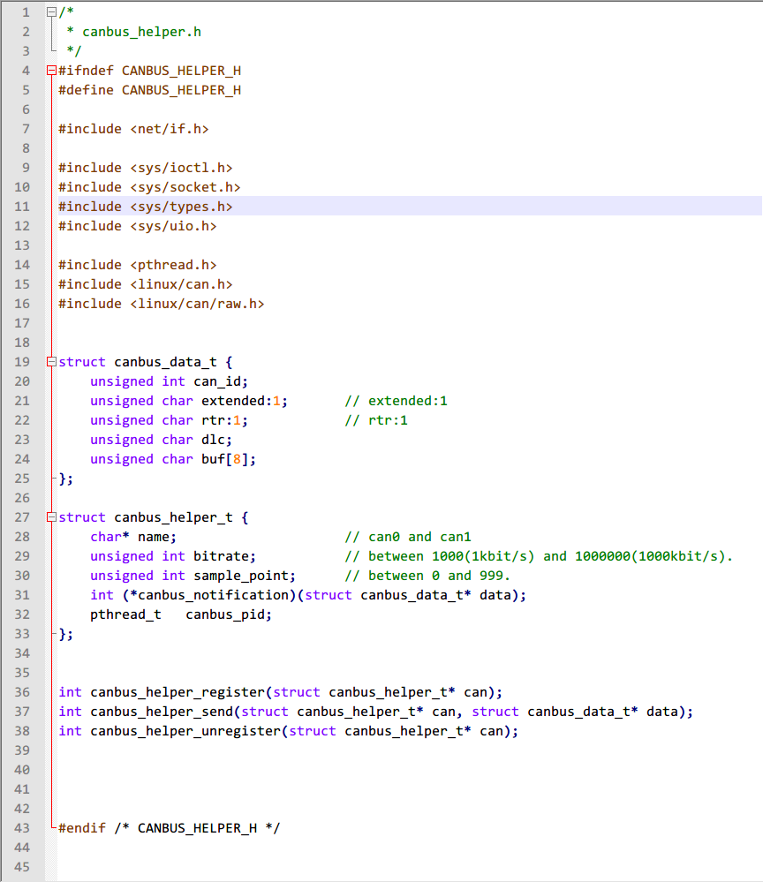Click 'canbus_helper_register' function name
Screen dimensions: 763x882
pyautogui.click(x=178, y=692)
